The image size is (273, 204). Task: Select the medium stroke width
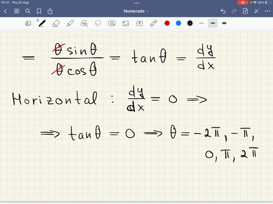(213, 23)
